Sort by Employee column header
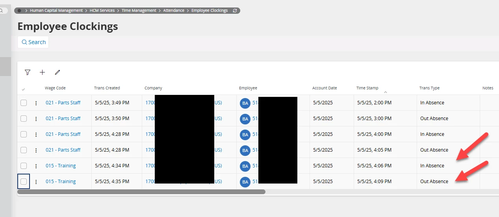Screen dimensions: 499x217 coord(248,88)
